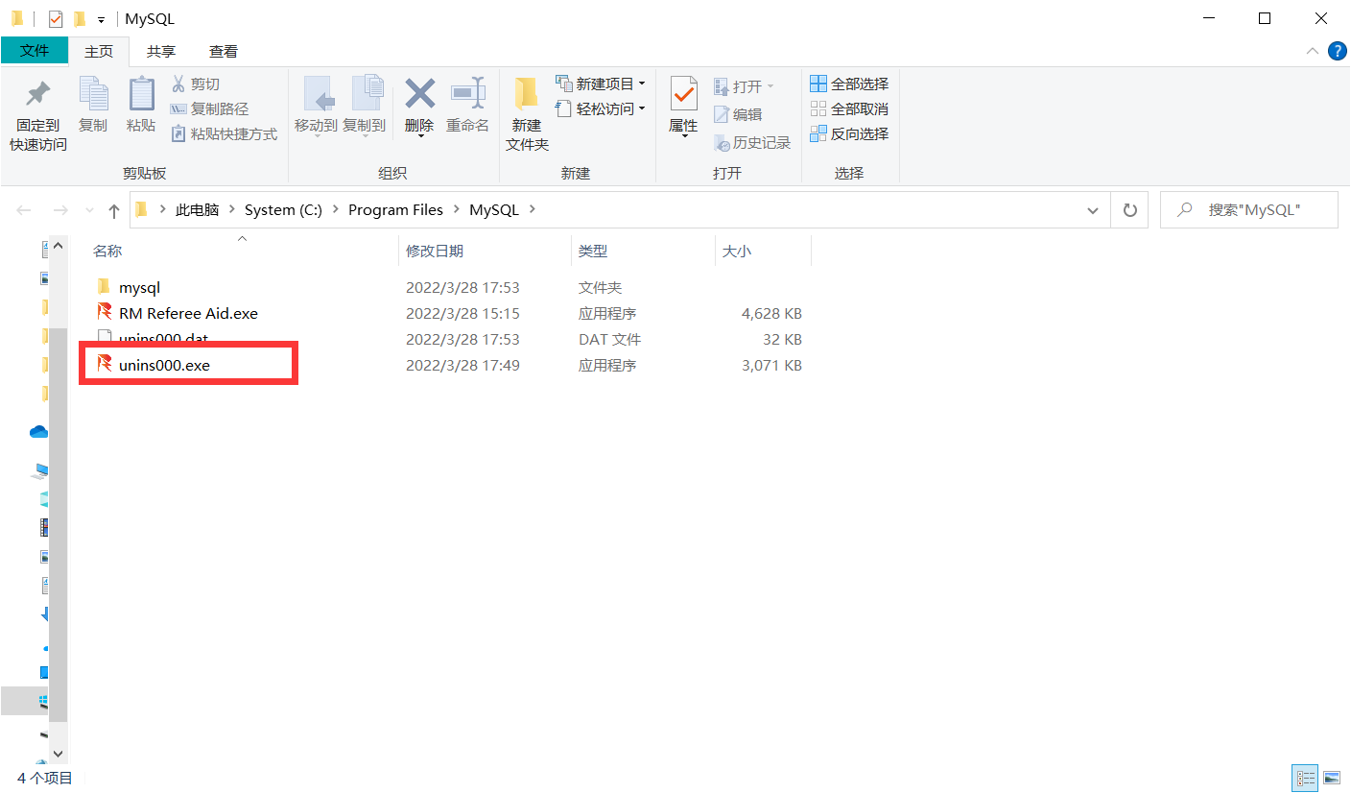Click the DAT 文件 type cell
The image size is (1351, 793).
pyautogui.click(x=609, y=340)
